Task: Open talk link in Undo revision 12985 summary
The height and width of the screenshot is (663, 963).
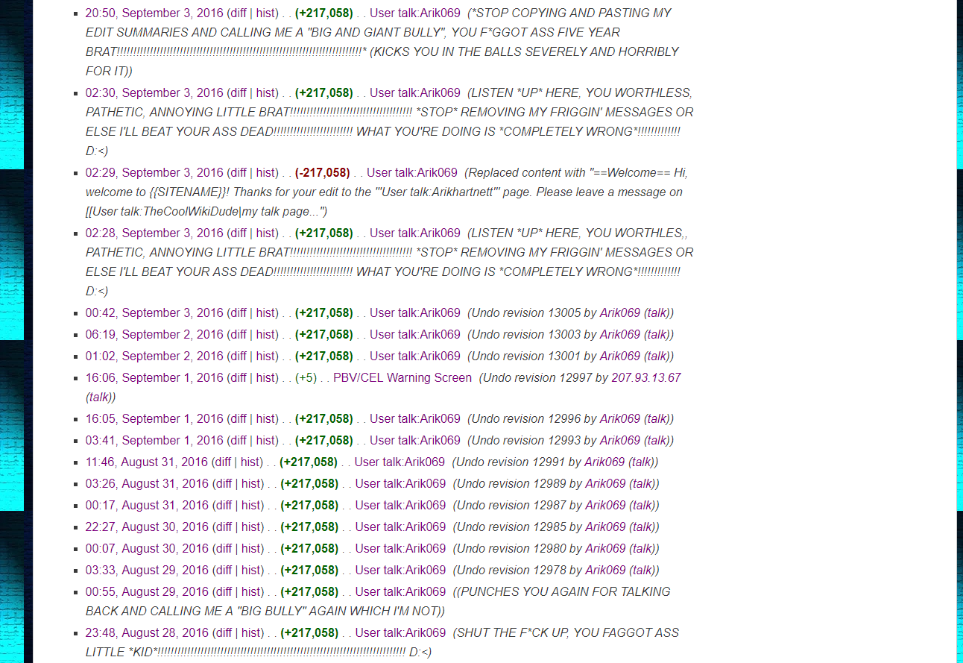Action: click(642, 527)
